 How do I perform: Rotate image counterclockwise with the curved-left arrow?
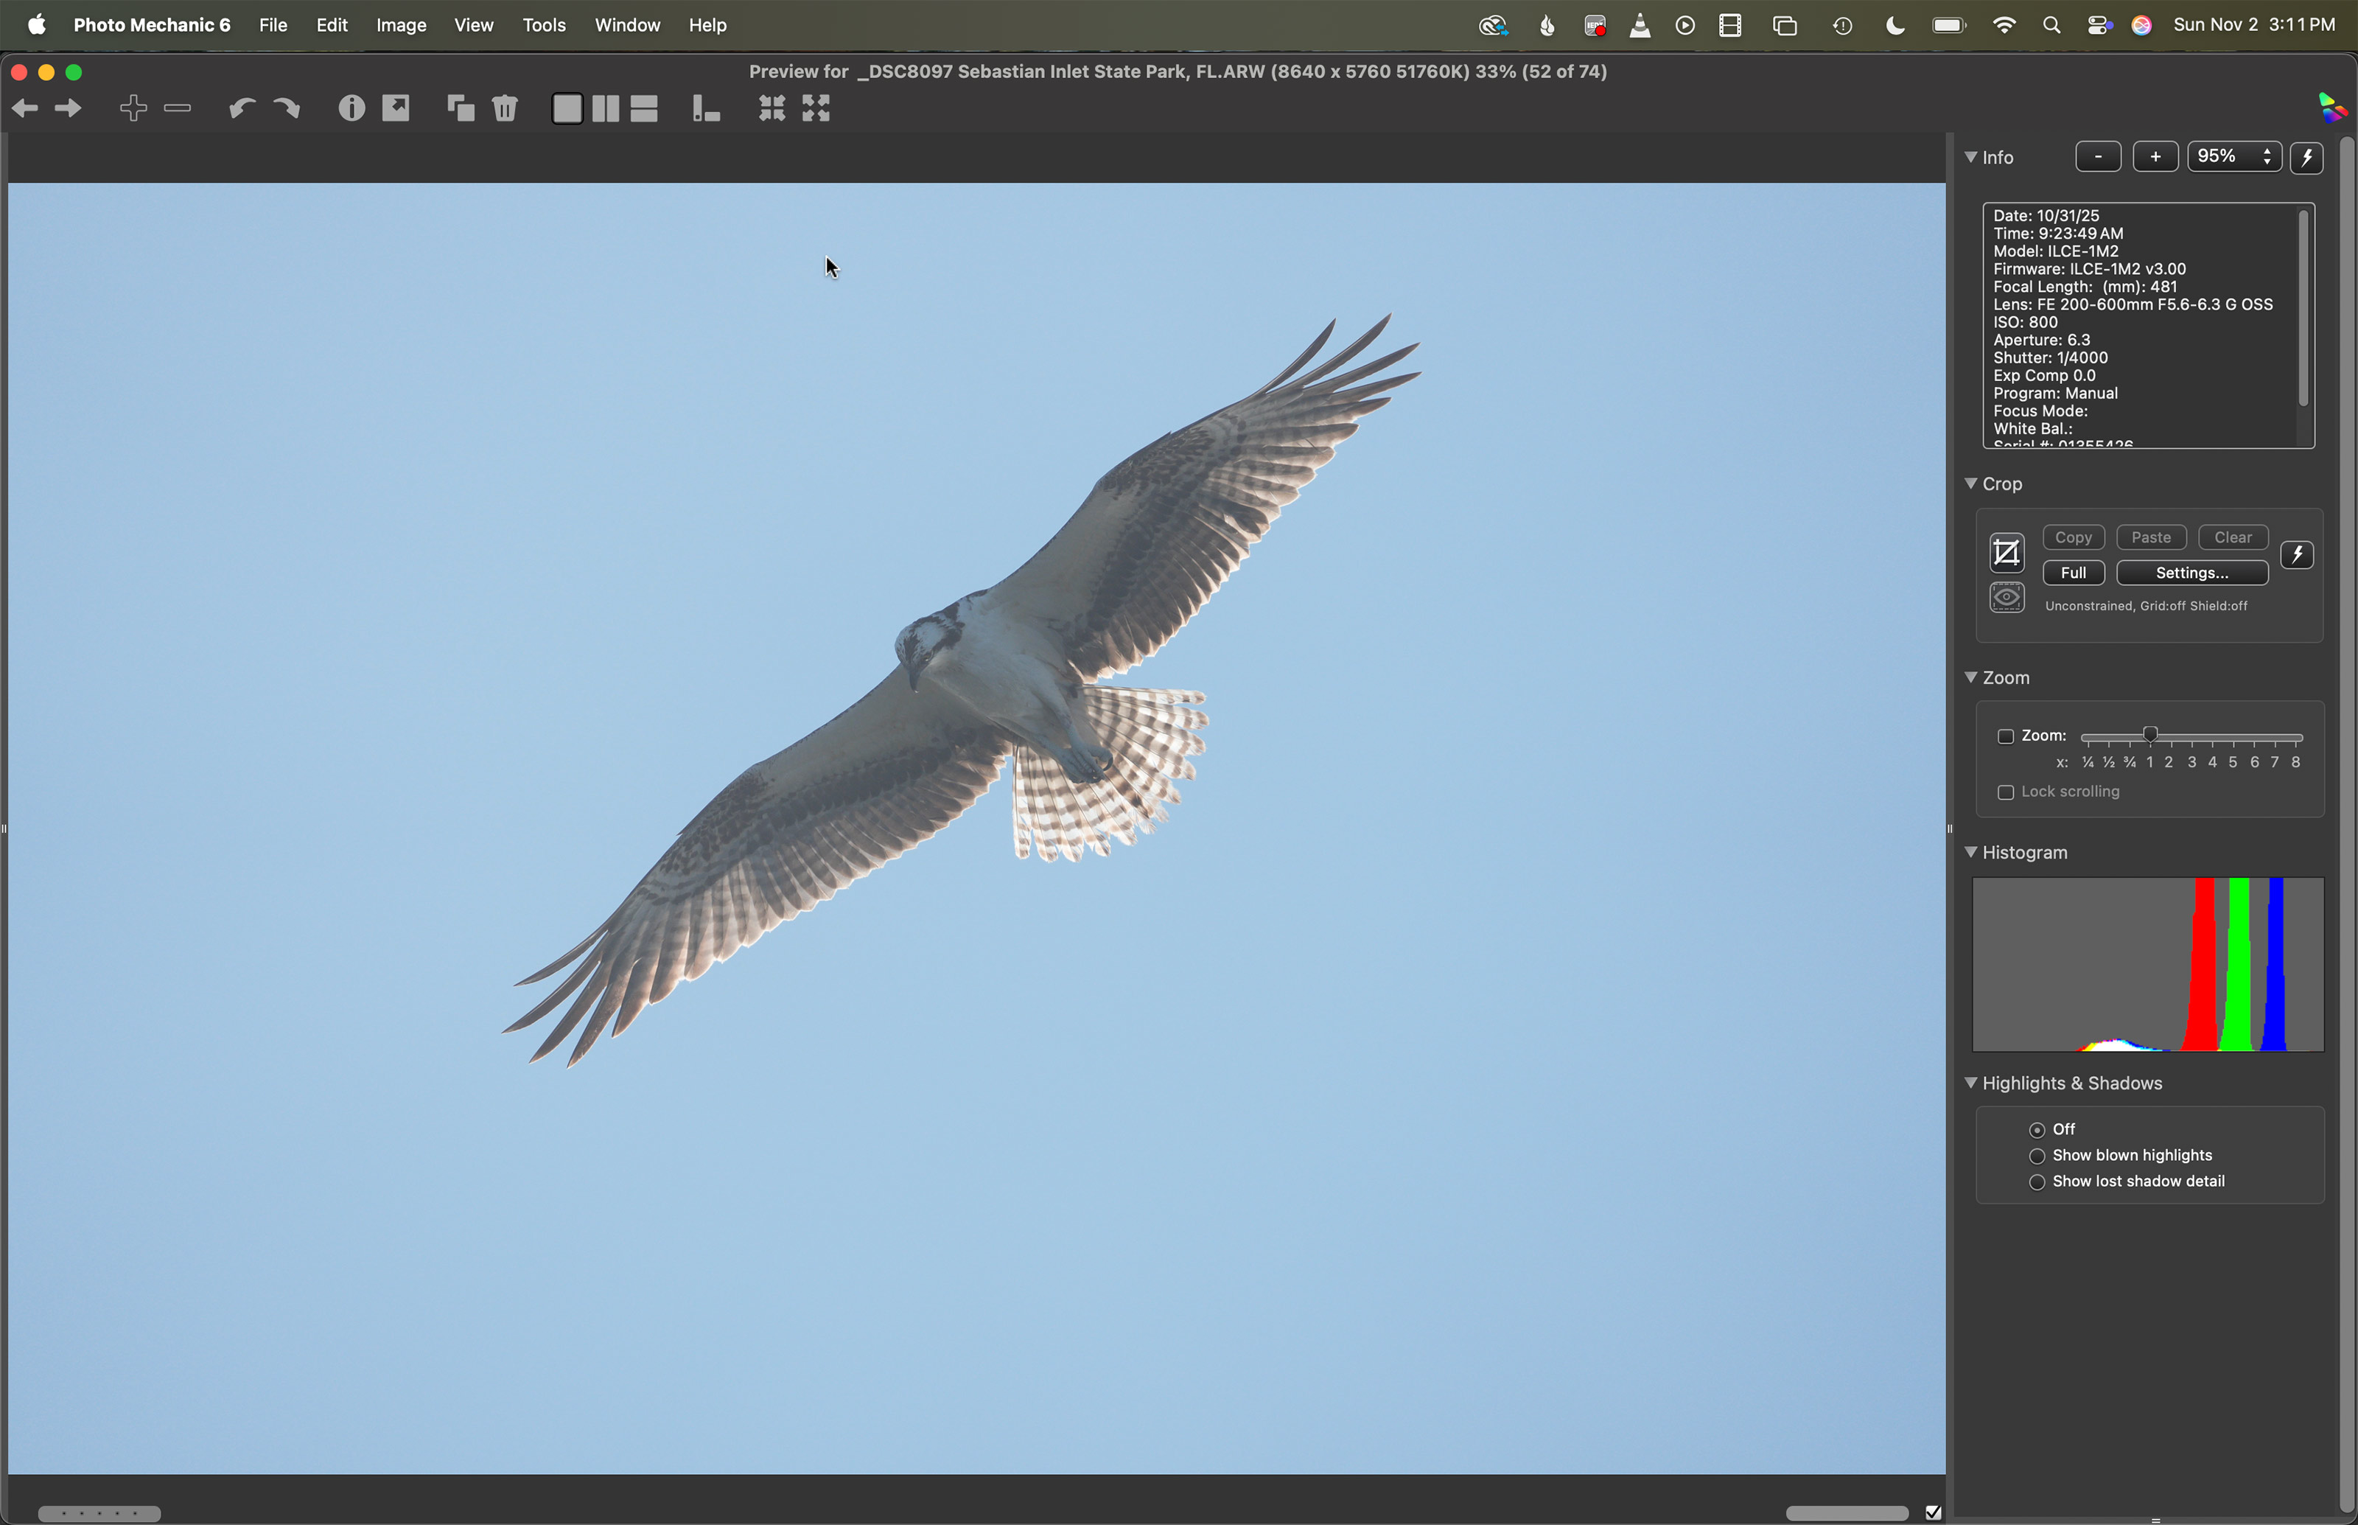(x=242, y=108)
